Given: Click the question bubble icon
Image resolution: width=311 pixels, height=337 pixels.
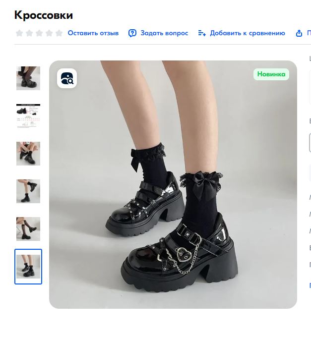Looking at the screenshot, I should pyautogui.click(x=132, y=33).
